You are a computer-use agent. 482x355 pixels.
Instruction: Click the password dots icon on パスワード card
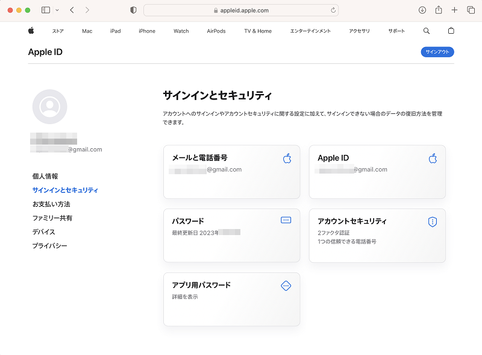(286, 220)
